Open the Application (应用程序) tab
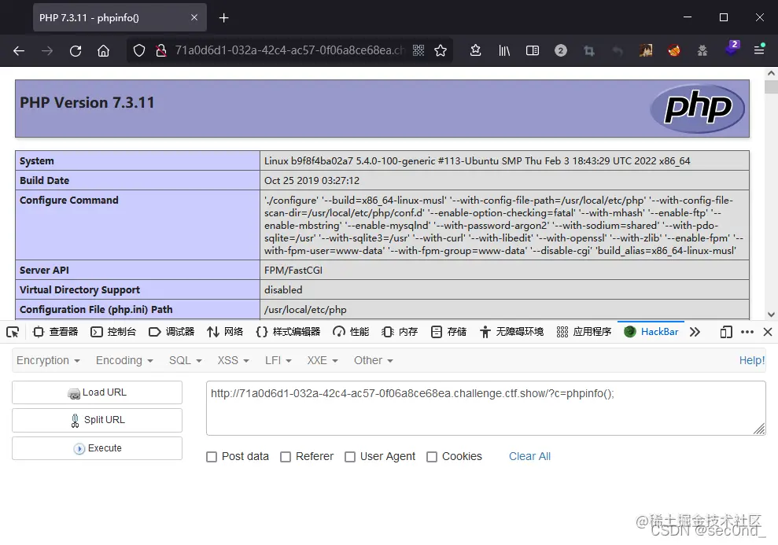Viewport: 778px width, 545px height. point(584,332)
